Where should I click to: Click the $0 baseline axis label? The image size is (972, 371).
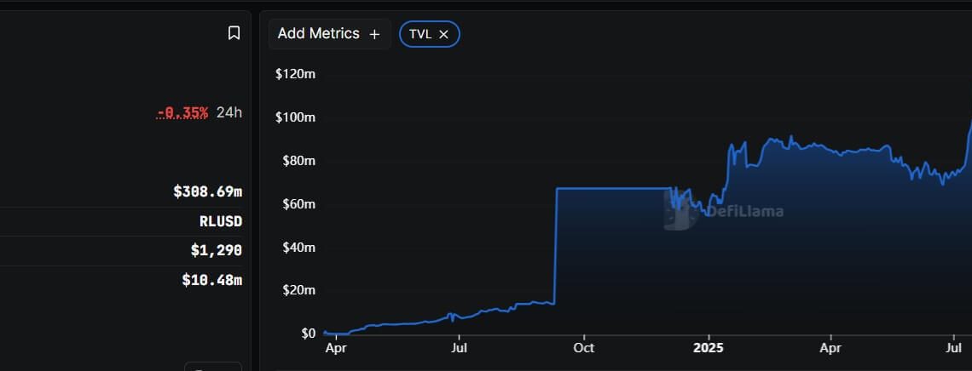[x=307, y=333]
